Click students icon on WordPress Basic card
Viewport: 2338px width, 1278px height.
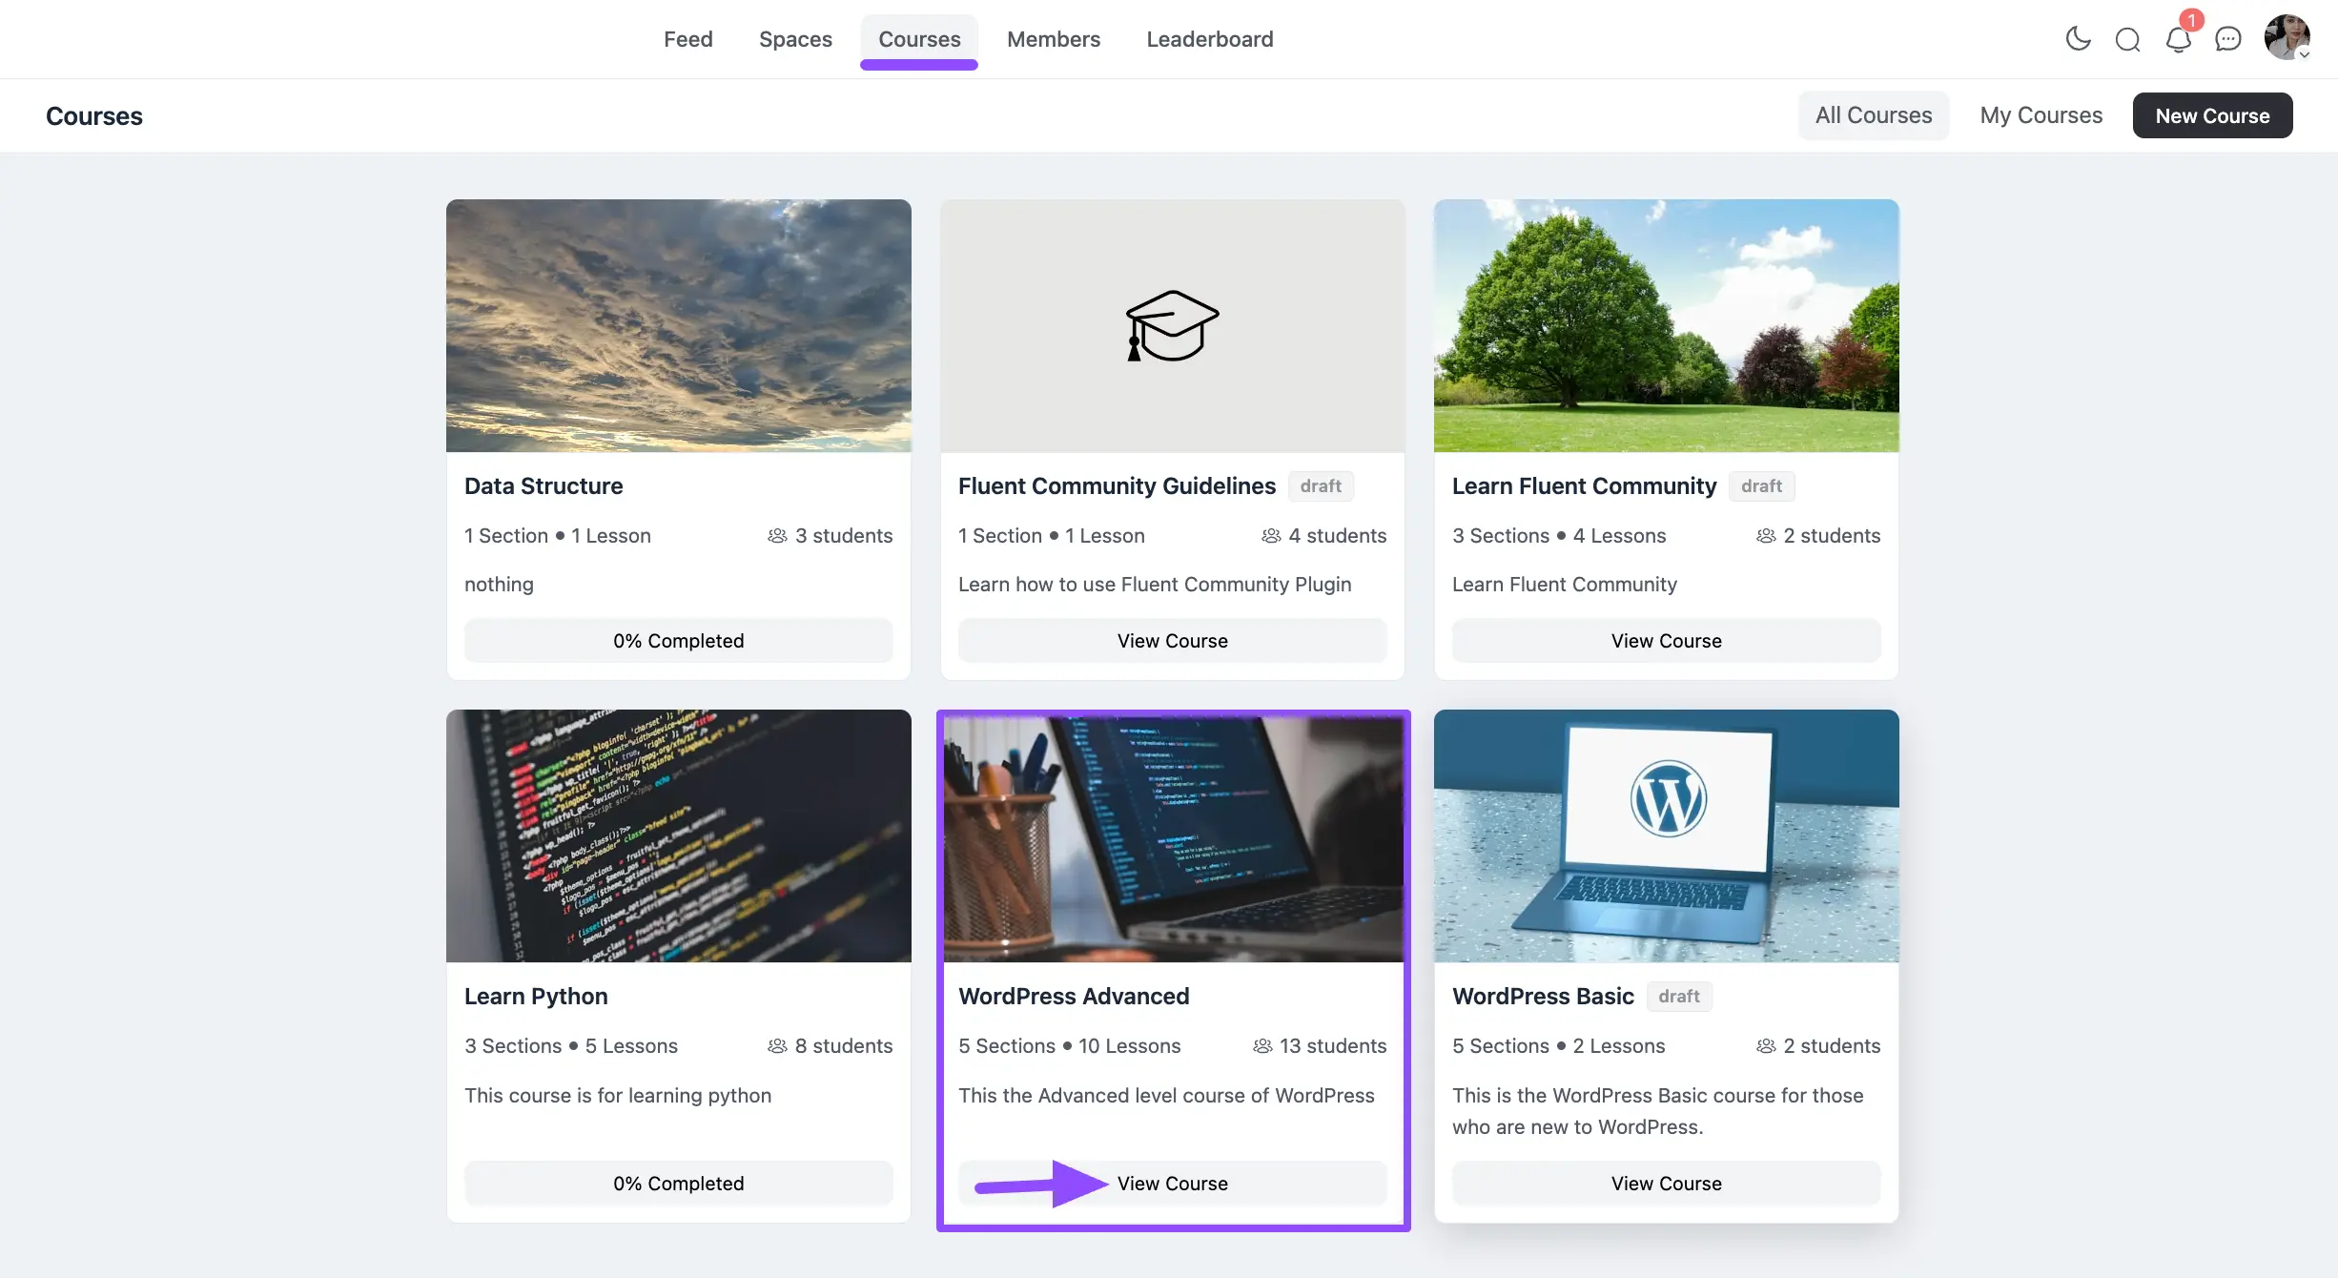(1766, 1046)
